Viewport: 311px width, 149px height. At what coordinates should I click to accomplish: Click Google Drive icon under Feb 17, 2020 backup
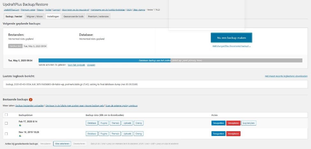(20, 125)
